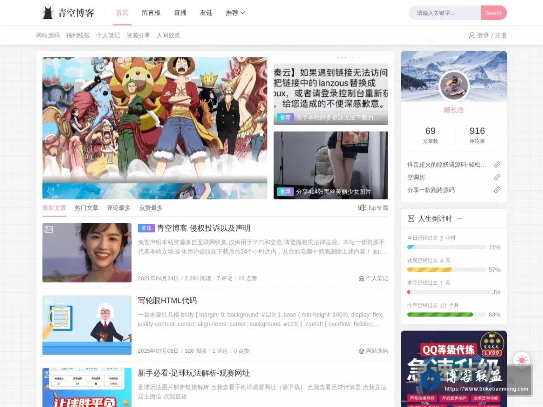Click the 2021年04月24日 post date
The image size is (543, 407).
158,279
